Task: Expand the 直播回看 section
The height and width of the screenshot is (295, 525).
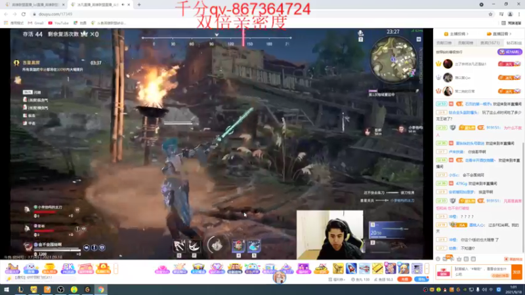Action: [499, 34]
